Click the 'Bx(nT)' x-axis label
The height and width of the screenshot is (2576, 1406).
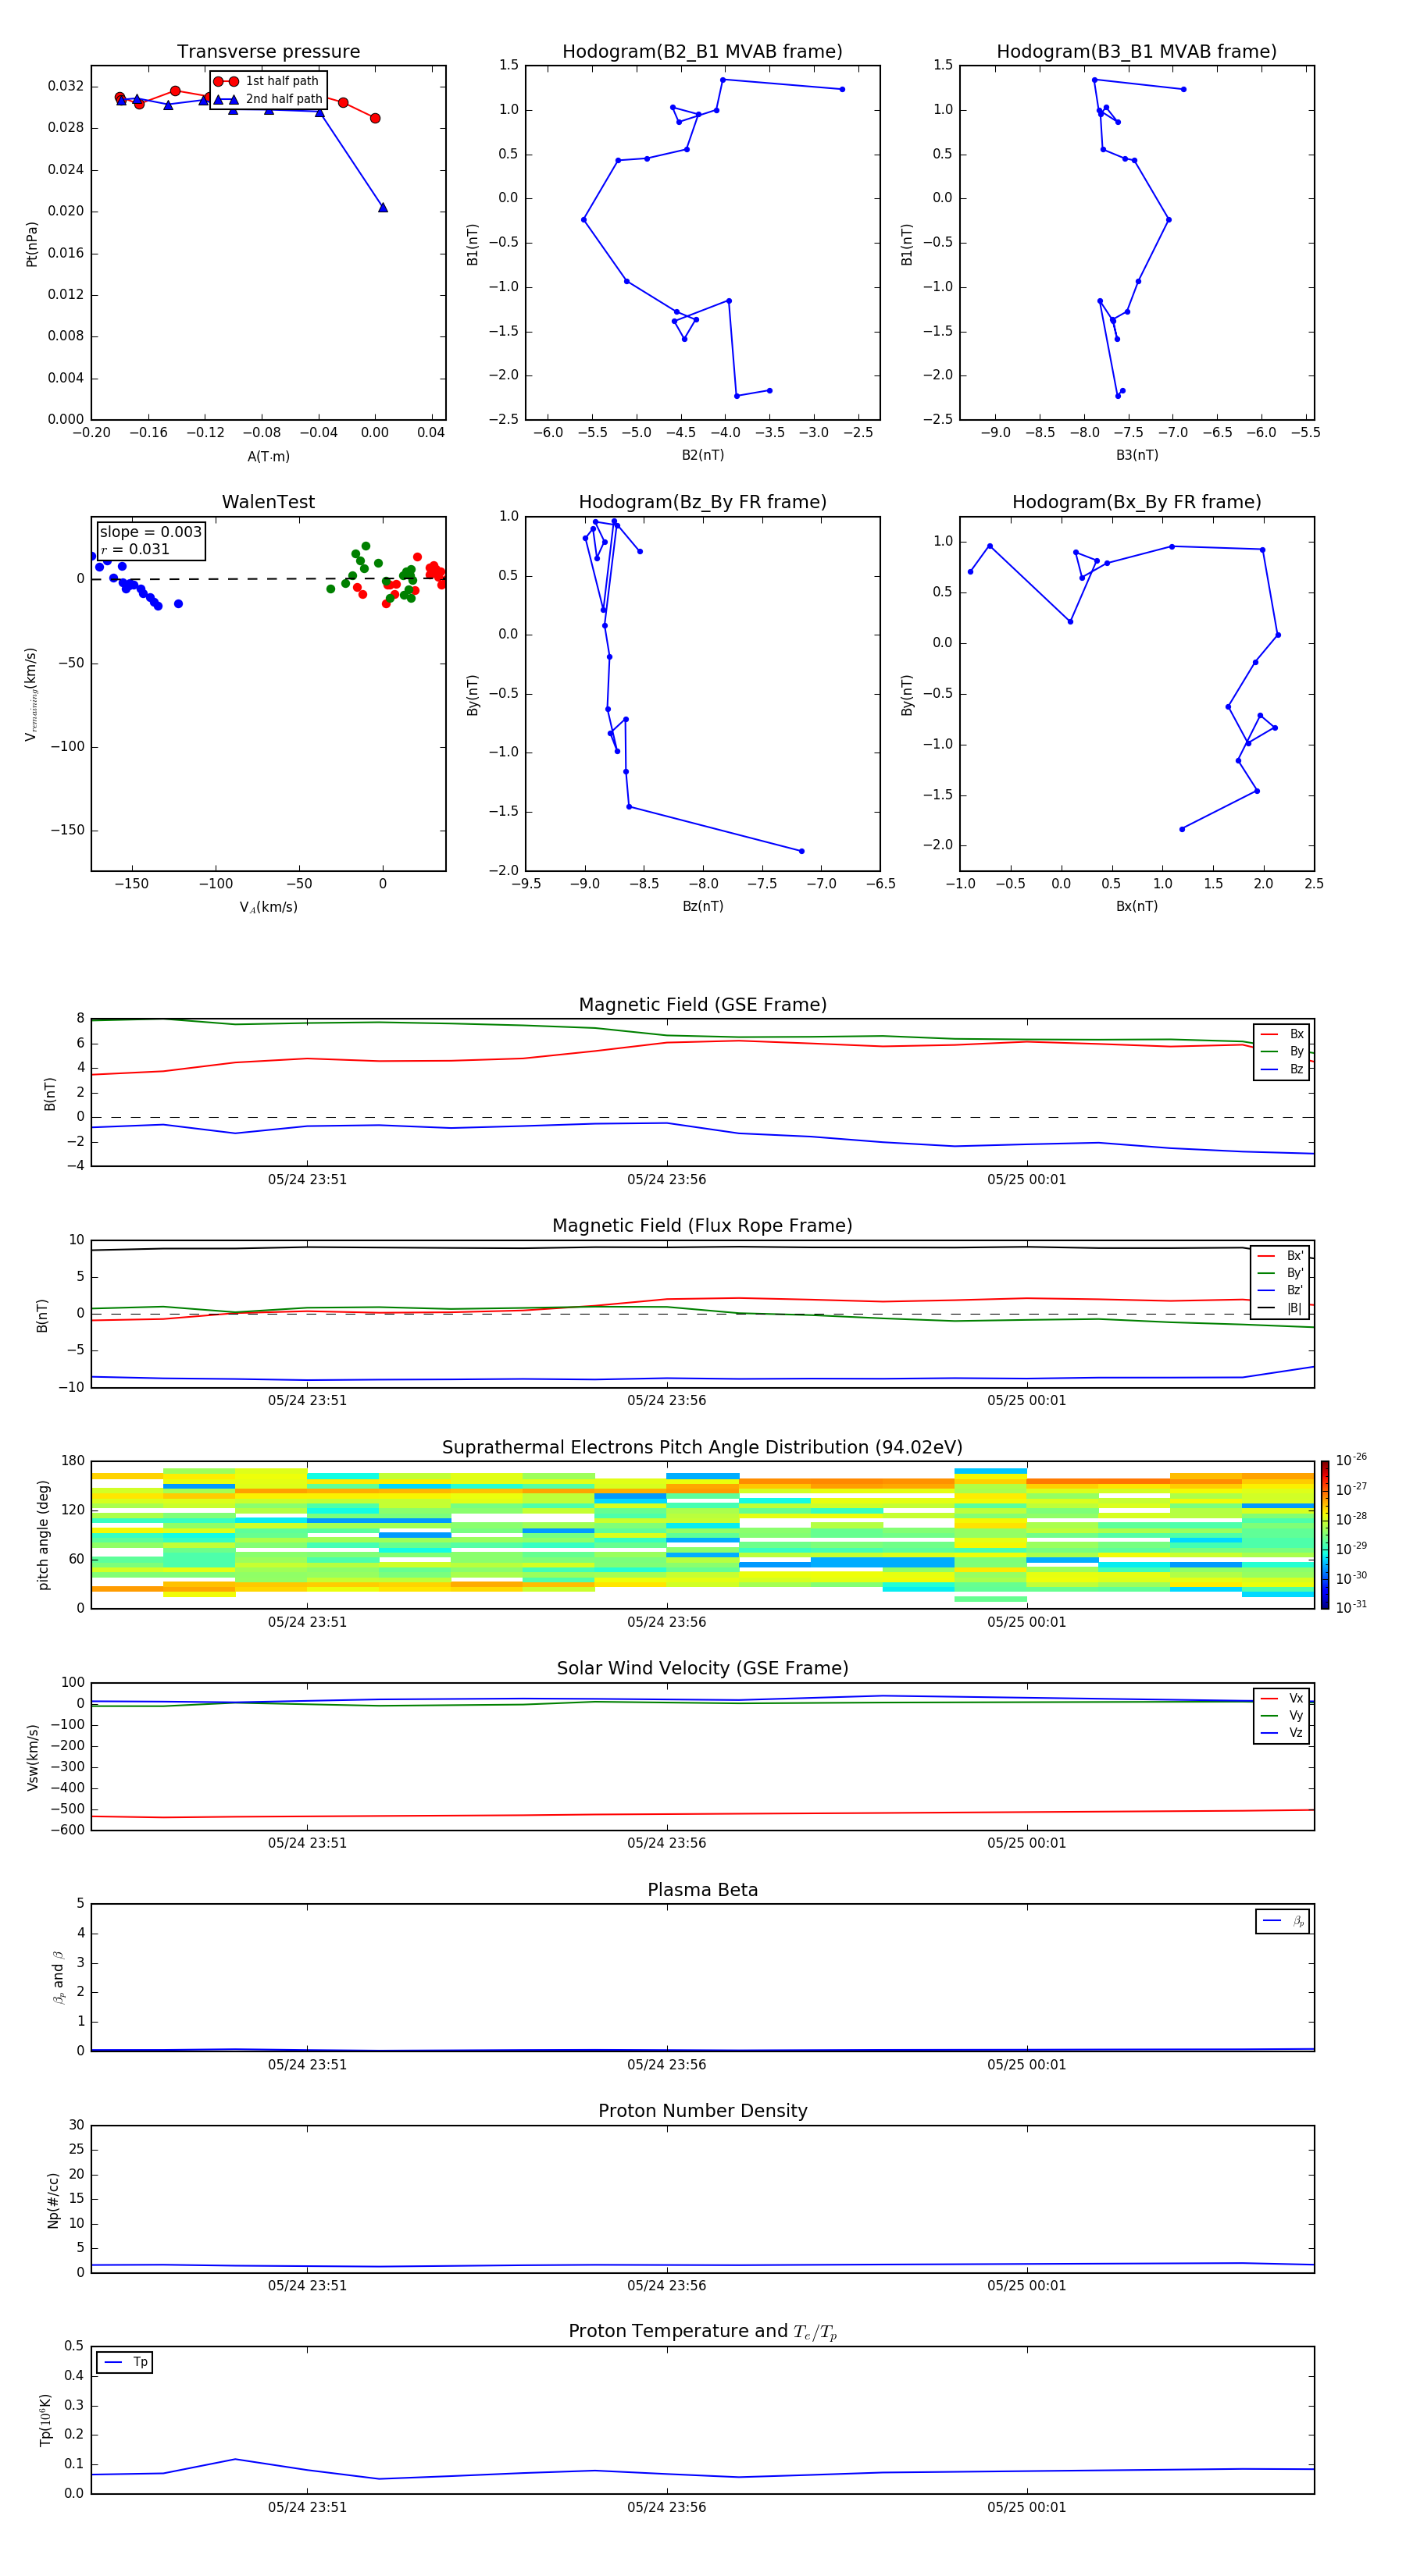[x=1137, y=906]
